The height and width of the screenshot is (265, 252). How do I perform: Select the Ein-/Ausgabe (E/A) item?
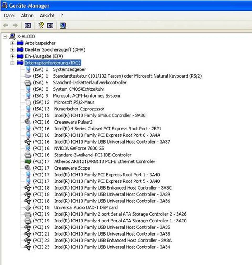(44, 56)
